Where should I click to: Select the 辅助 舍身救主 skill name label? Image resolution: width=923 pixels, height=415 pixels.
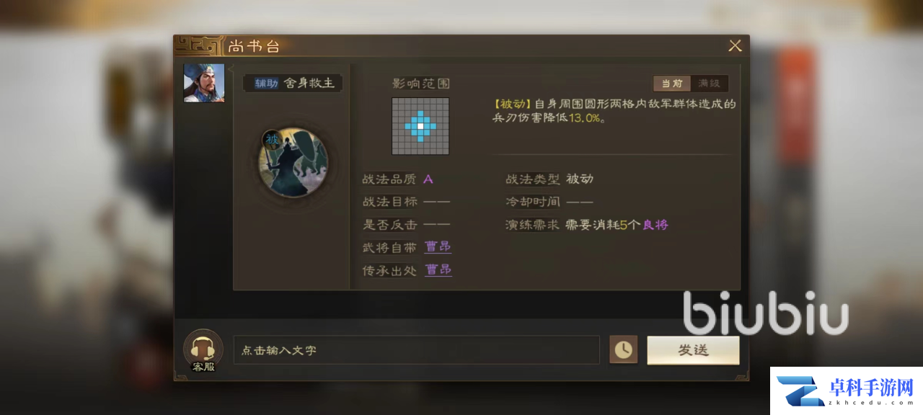(x=293, y=83)
